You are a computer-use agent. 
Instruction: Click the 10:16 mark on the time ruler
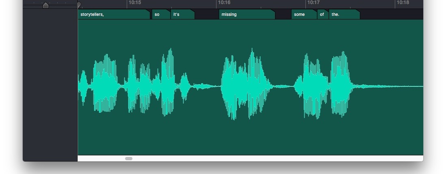pos(224,2)
